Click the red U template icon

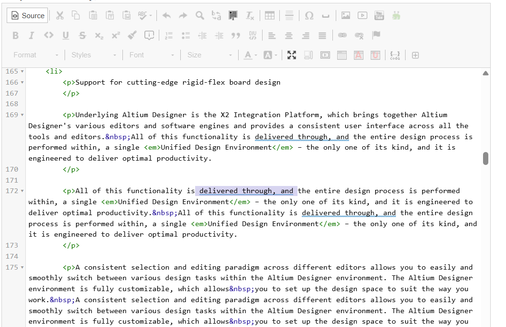[x=375, y=55]
